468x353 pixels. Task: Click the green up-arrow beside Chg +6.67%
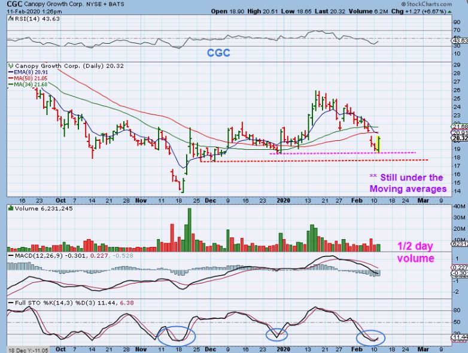(449, 11)
